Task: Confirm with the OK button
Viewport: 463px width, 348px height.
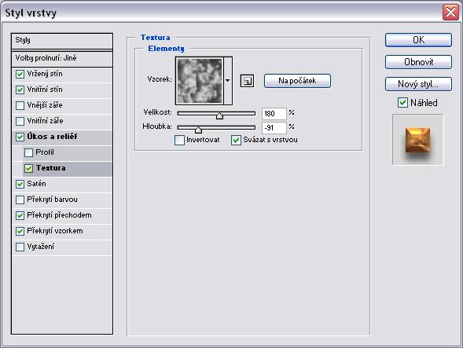Action: 418,40
